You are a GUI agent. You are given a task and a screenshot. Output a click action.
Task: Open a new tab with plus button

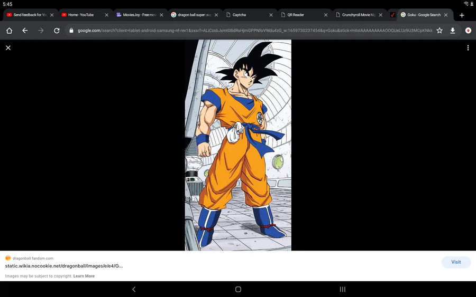tap(462, 15)
